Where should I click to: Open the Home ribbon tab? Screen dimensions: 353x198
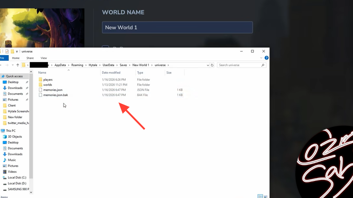(x=16, y=58)
